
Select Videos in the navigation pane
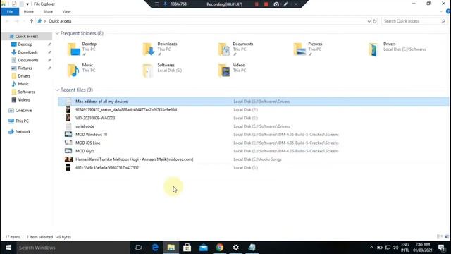point(23,100)
